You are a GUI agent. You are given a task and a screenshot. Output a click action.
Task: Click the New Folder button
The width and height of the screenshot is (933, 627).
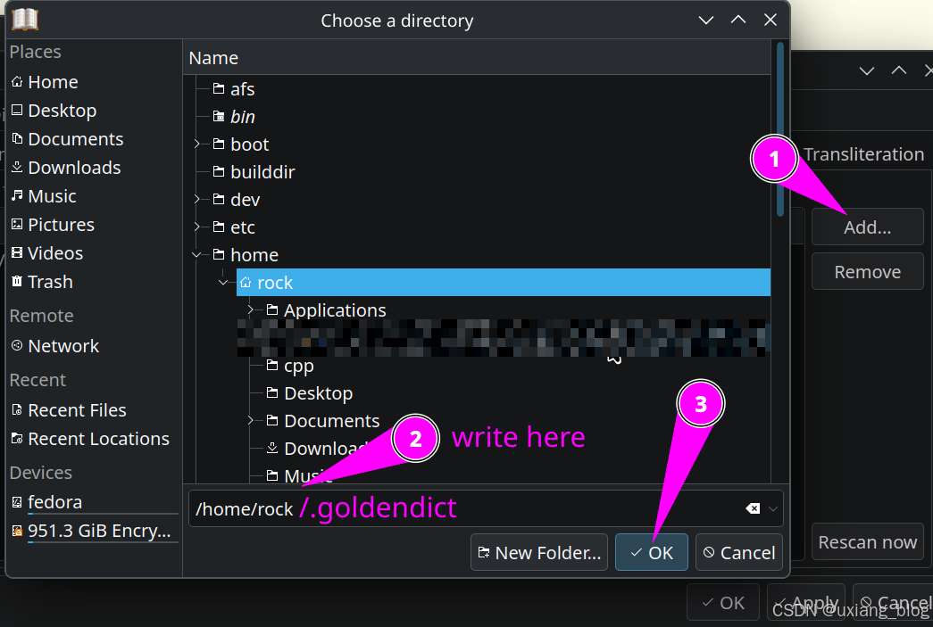point(539,553)
